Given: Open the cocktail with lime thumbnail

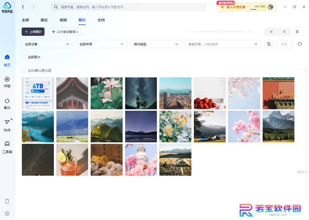Looking at the screenshot, I should 72,160.
